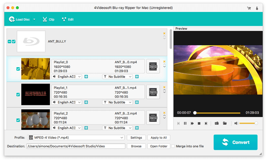The image size is (267, 161).
Task: Click the Browse button
Action: tap(136, 146)
